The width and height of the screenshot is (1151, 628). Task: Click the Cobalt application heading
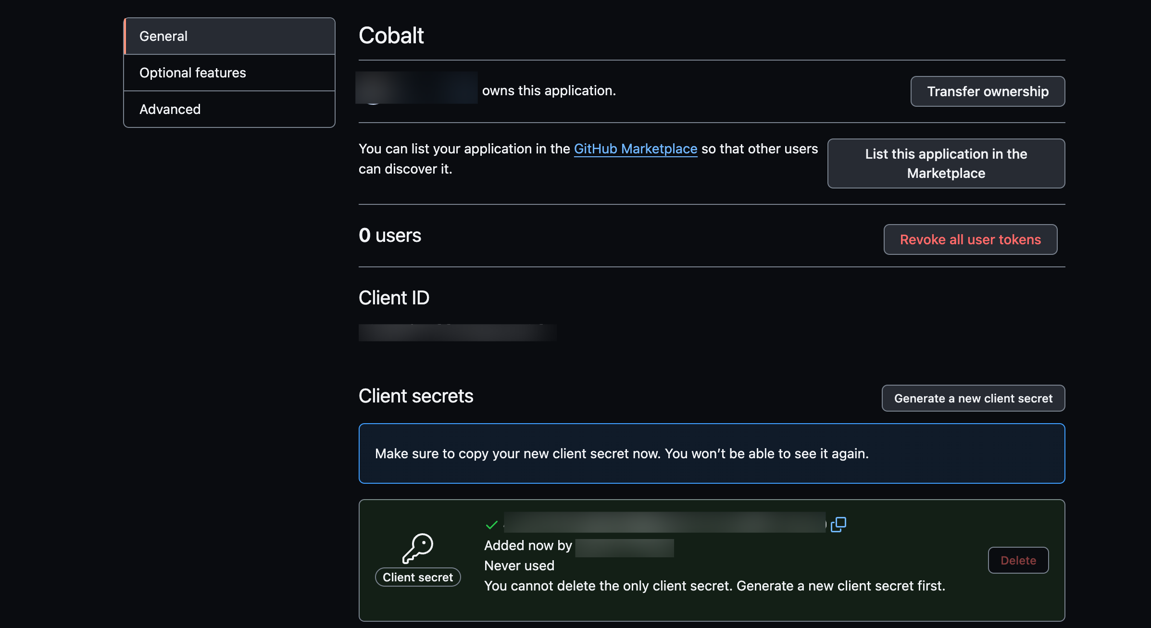click(391, 36)
